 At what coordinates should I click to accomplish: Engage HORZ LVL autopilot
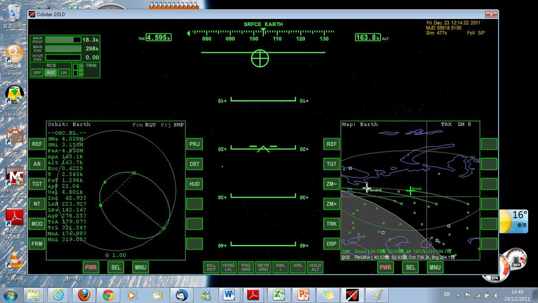[x=229, y=267]
